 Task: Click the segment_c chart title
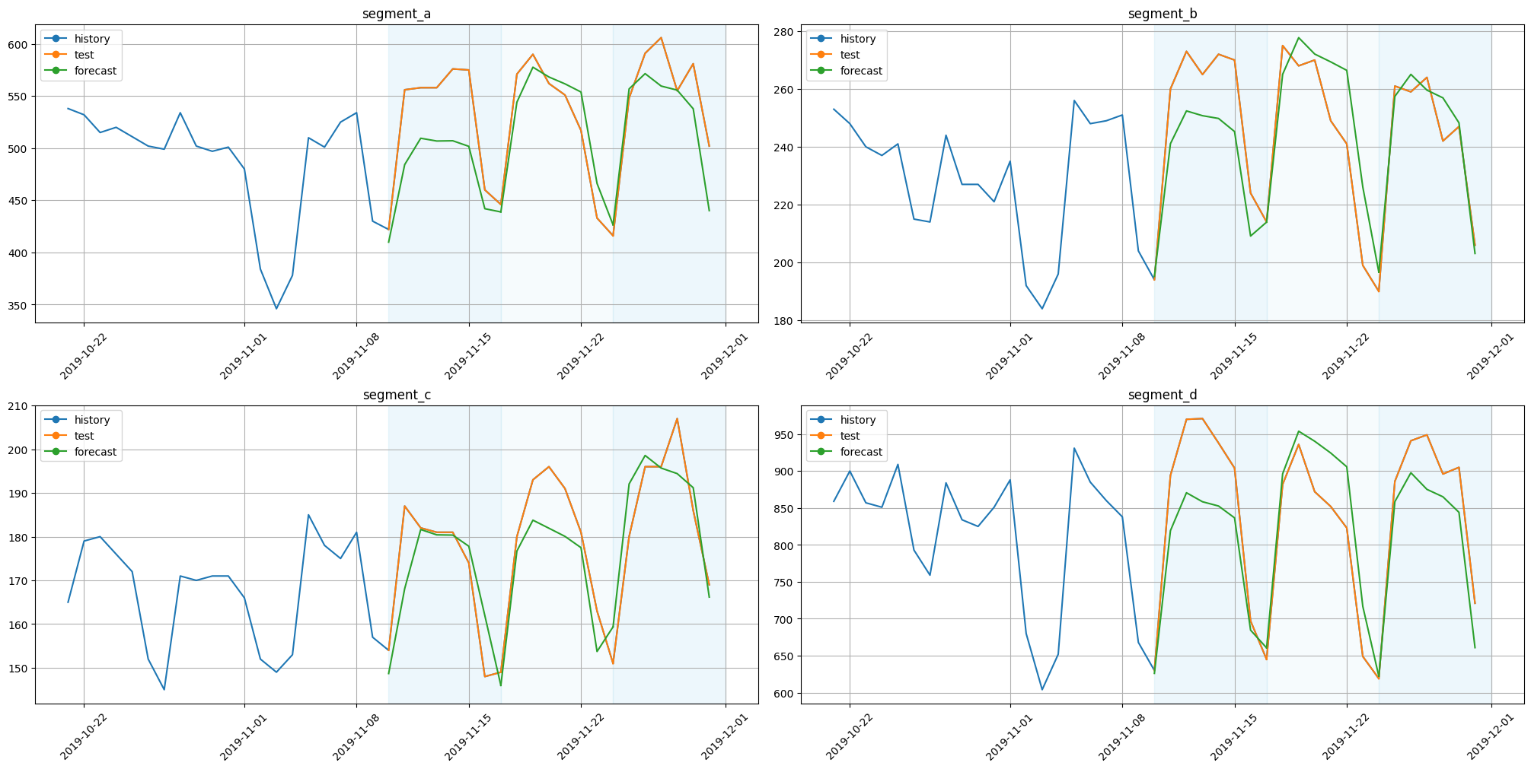(x=397, y=395)
